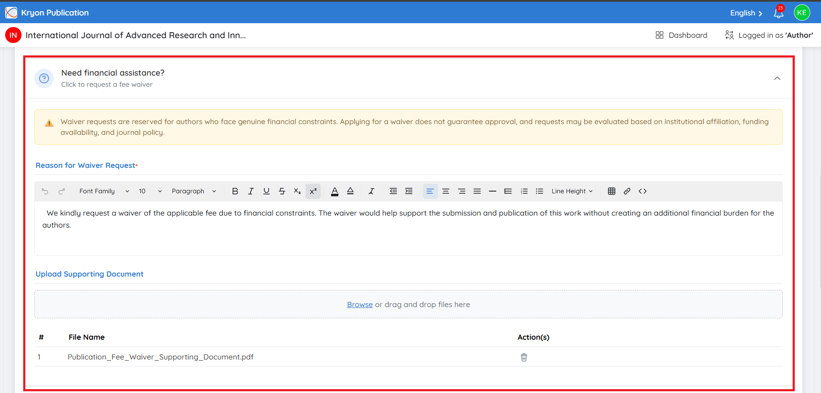Switch to code view
The height and width of the screenshot is (393, 821).
point(643,191)
